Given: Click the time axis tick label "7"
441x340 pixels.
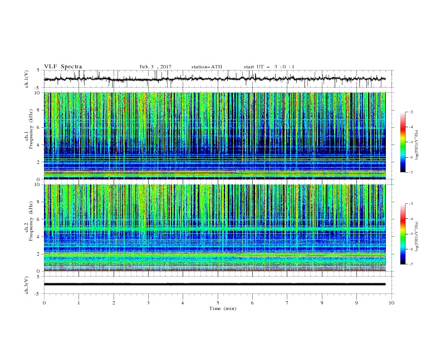Looking at the screenshot, I should coord(287,303).
